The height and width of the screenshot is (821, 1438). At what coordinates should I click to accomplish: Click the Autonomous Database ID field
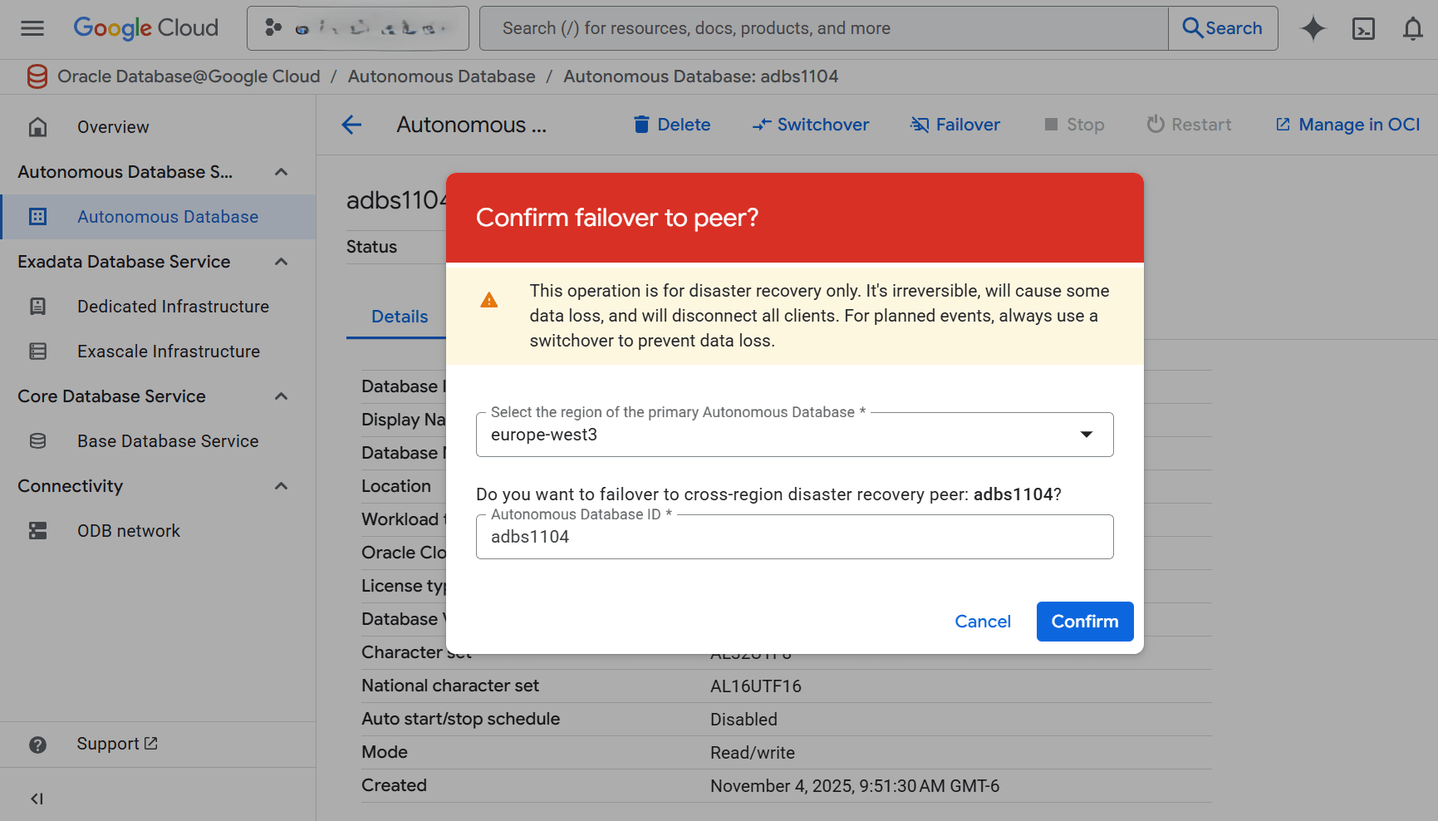point(794,537)
